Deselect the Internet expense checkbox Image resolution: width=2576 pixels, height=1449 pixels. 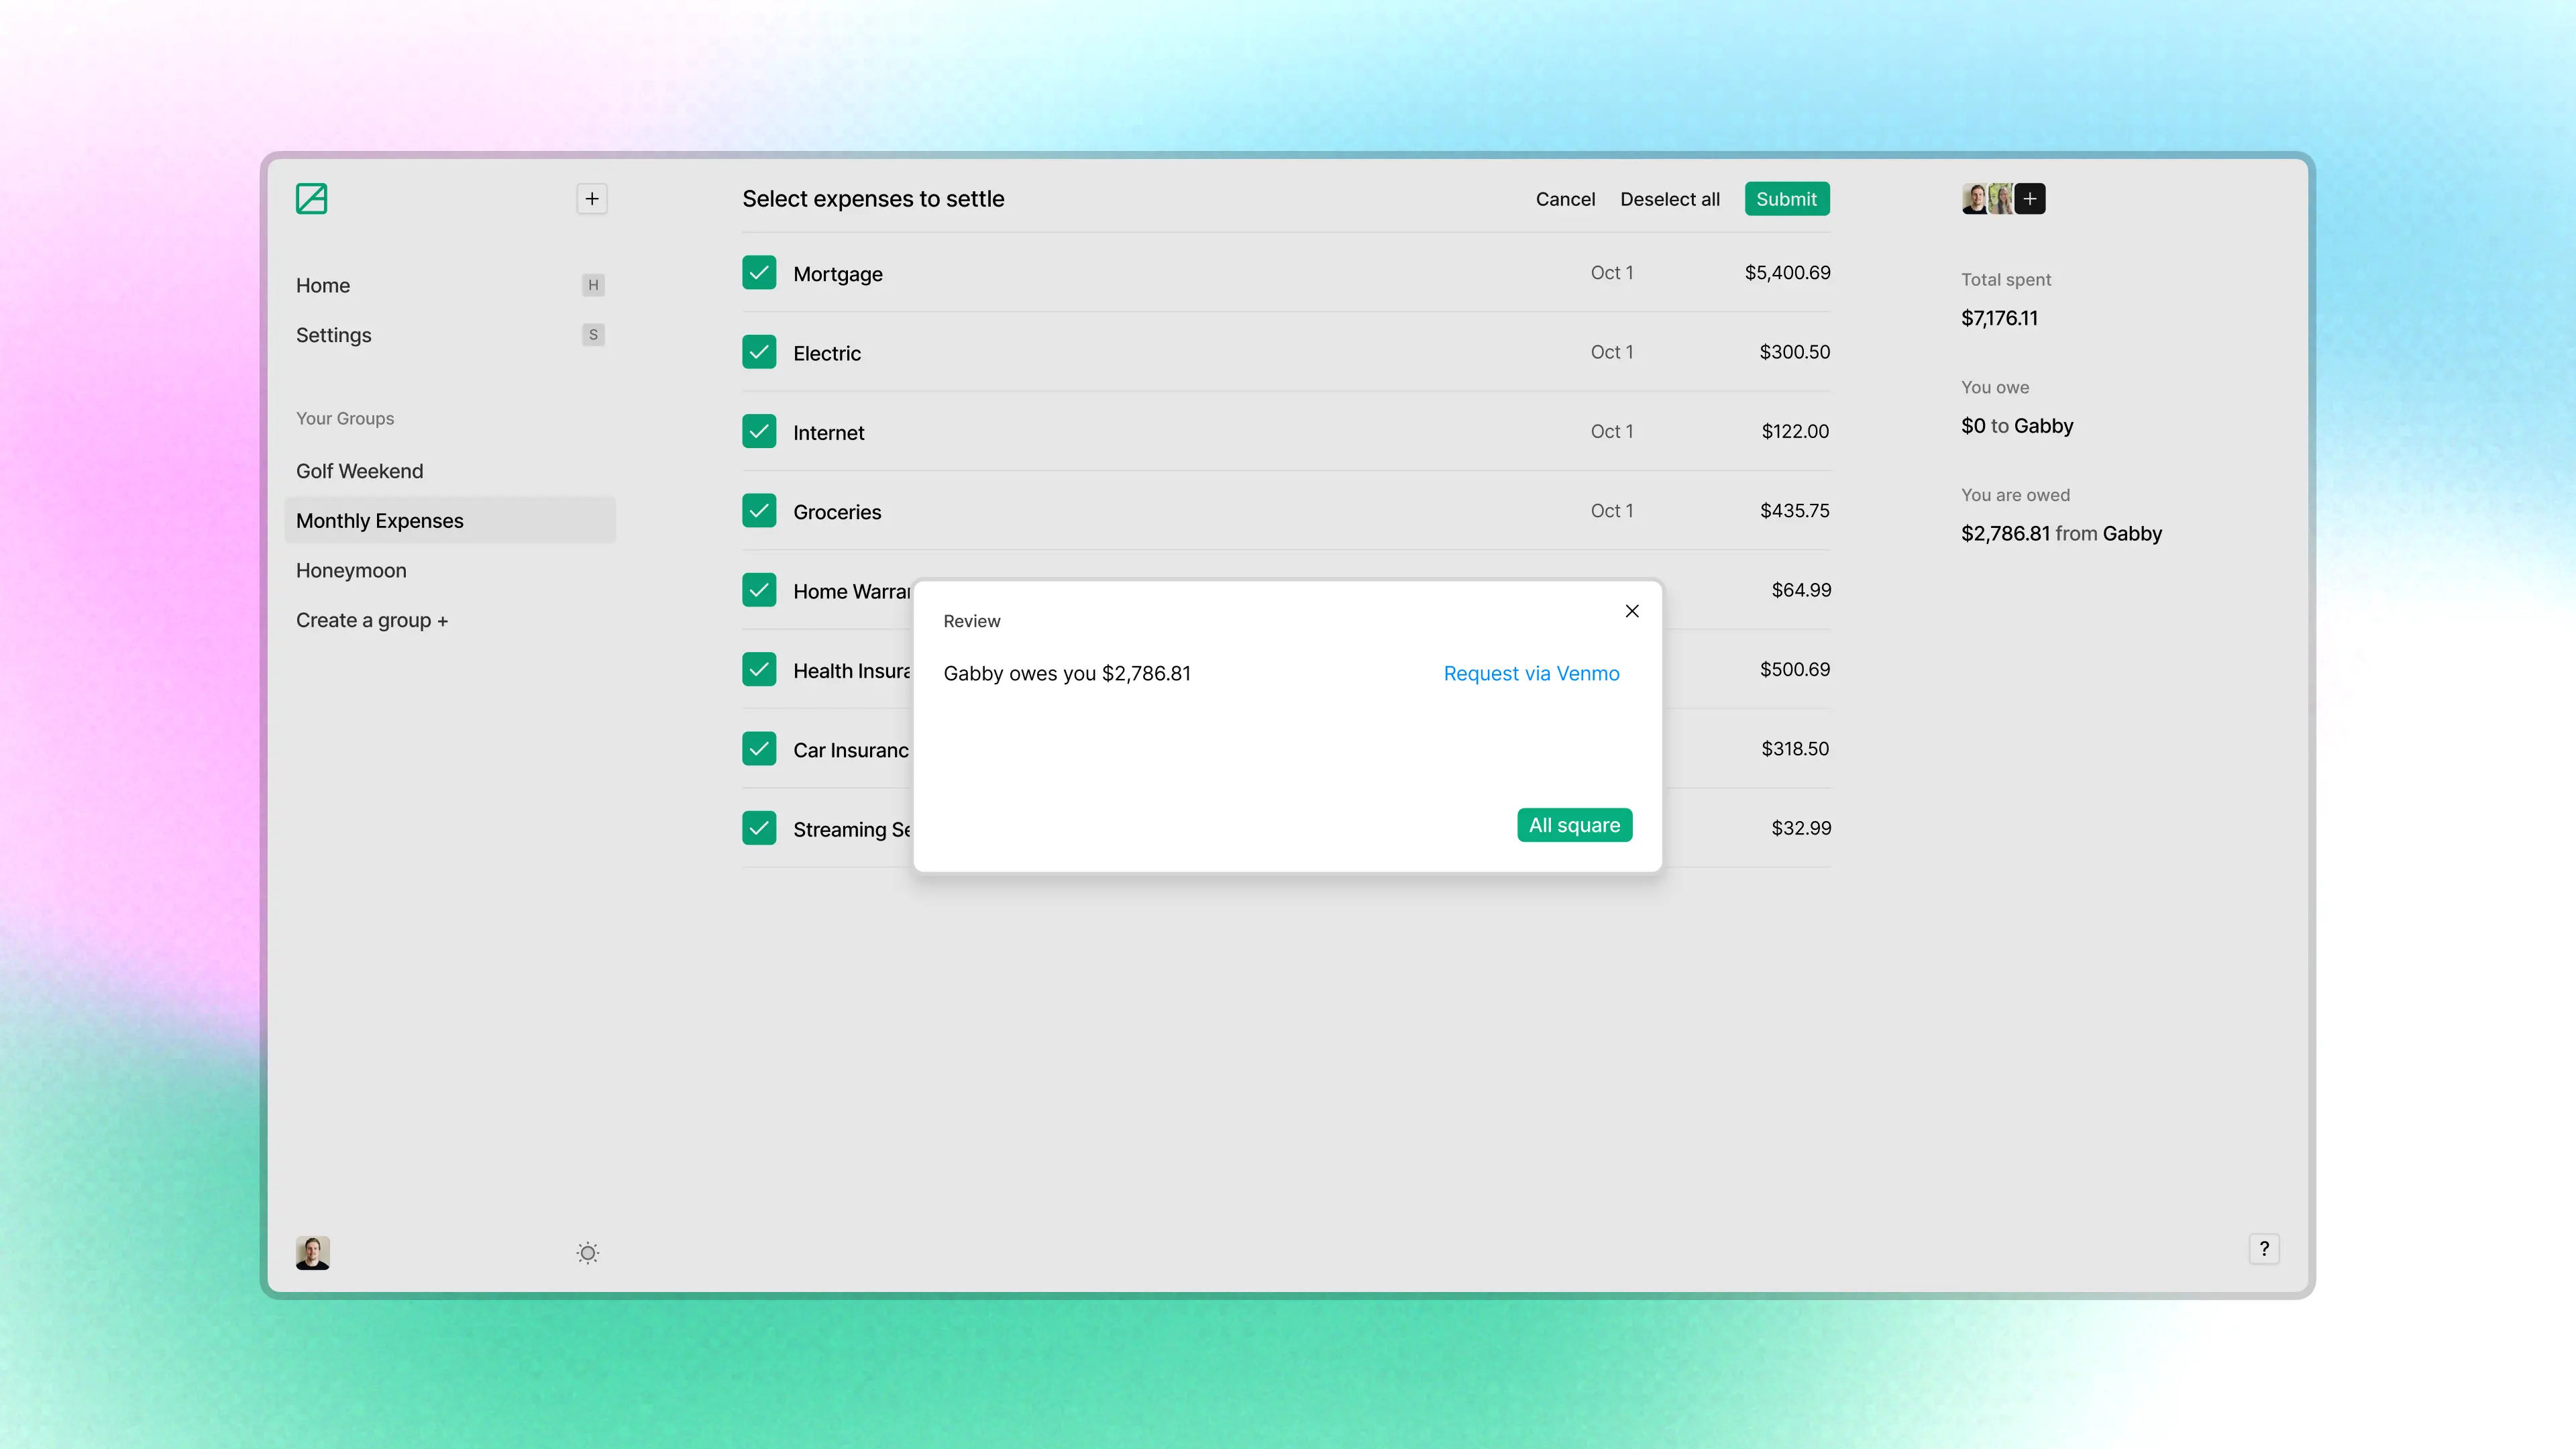click(x=759, y=432)
